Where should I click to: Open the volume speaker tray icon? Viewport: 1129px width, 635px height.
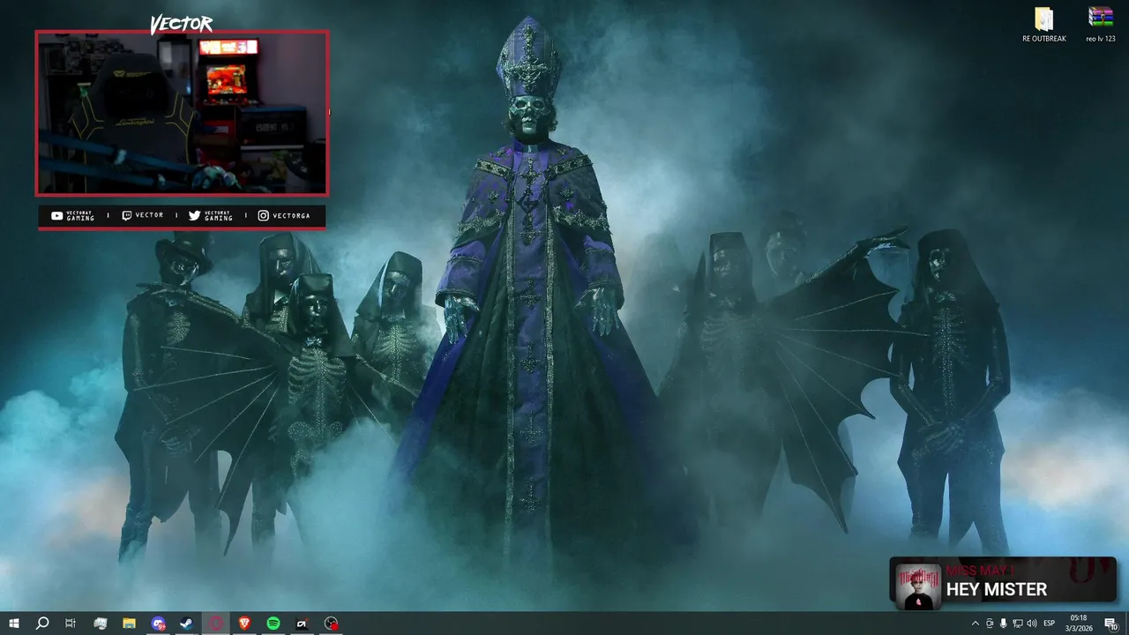(x=1031, y=624)
